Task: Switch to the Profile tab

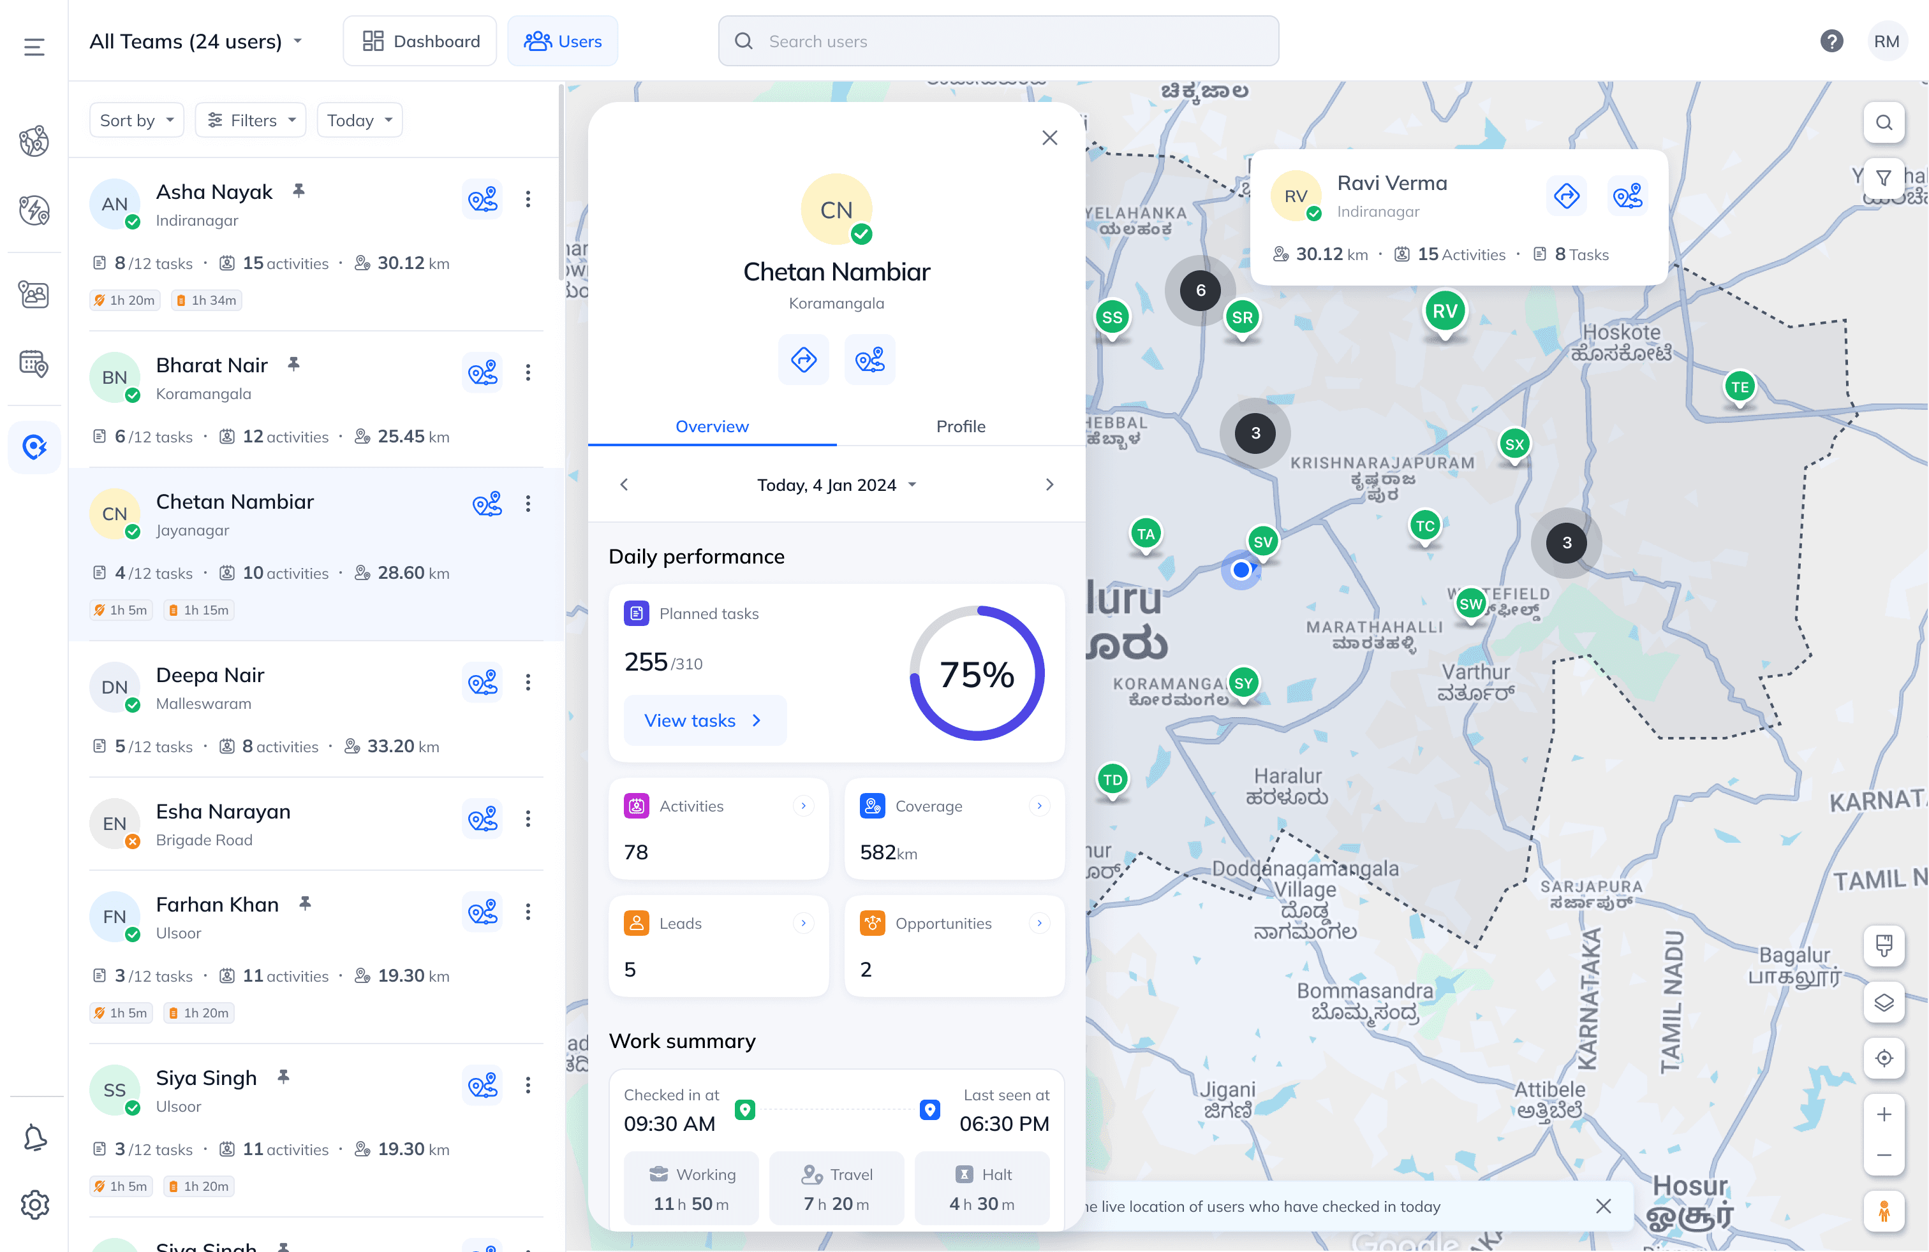Action: 961,426
